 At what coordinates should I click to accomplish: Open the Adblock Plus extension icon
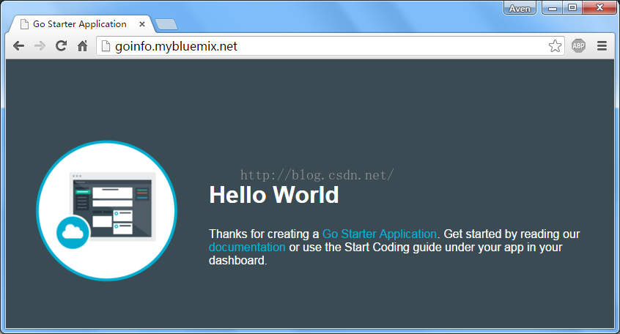coord(578,46)
